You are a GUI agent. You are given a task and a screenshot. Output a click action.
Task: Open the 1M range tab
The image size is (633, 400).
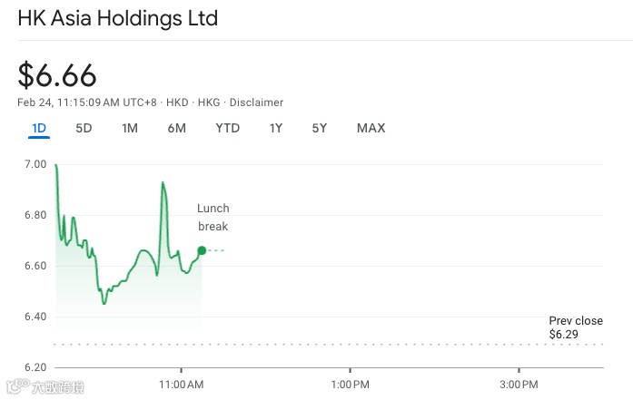point(130,128)
